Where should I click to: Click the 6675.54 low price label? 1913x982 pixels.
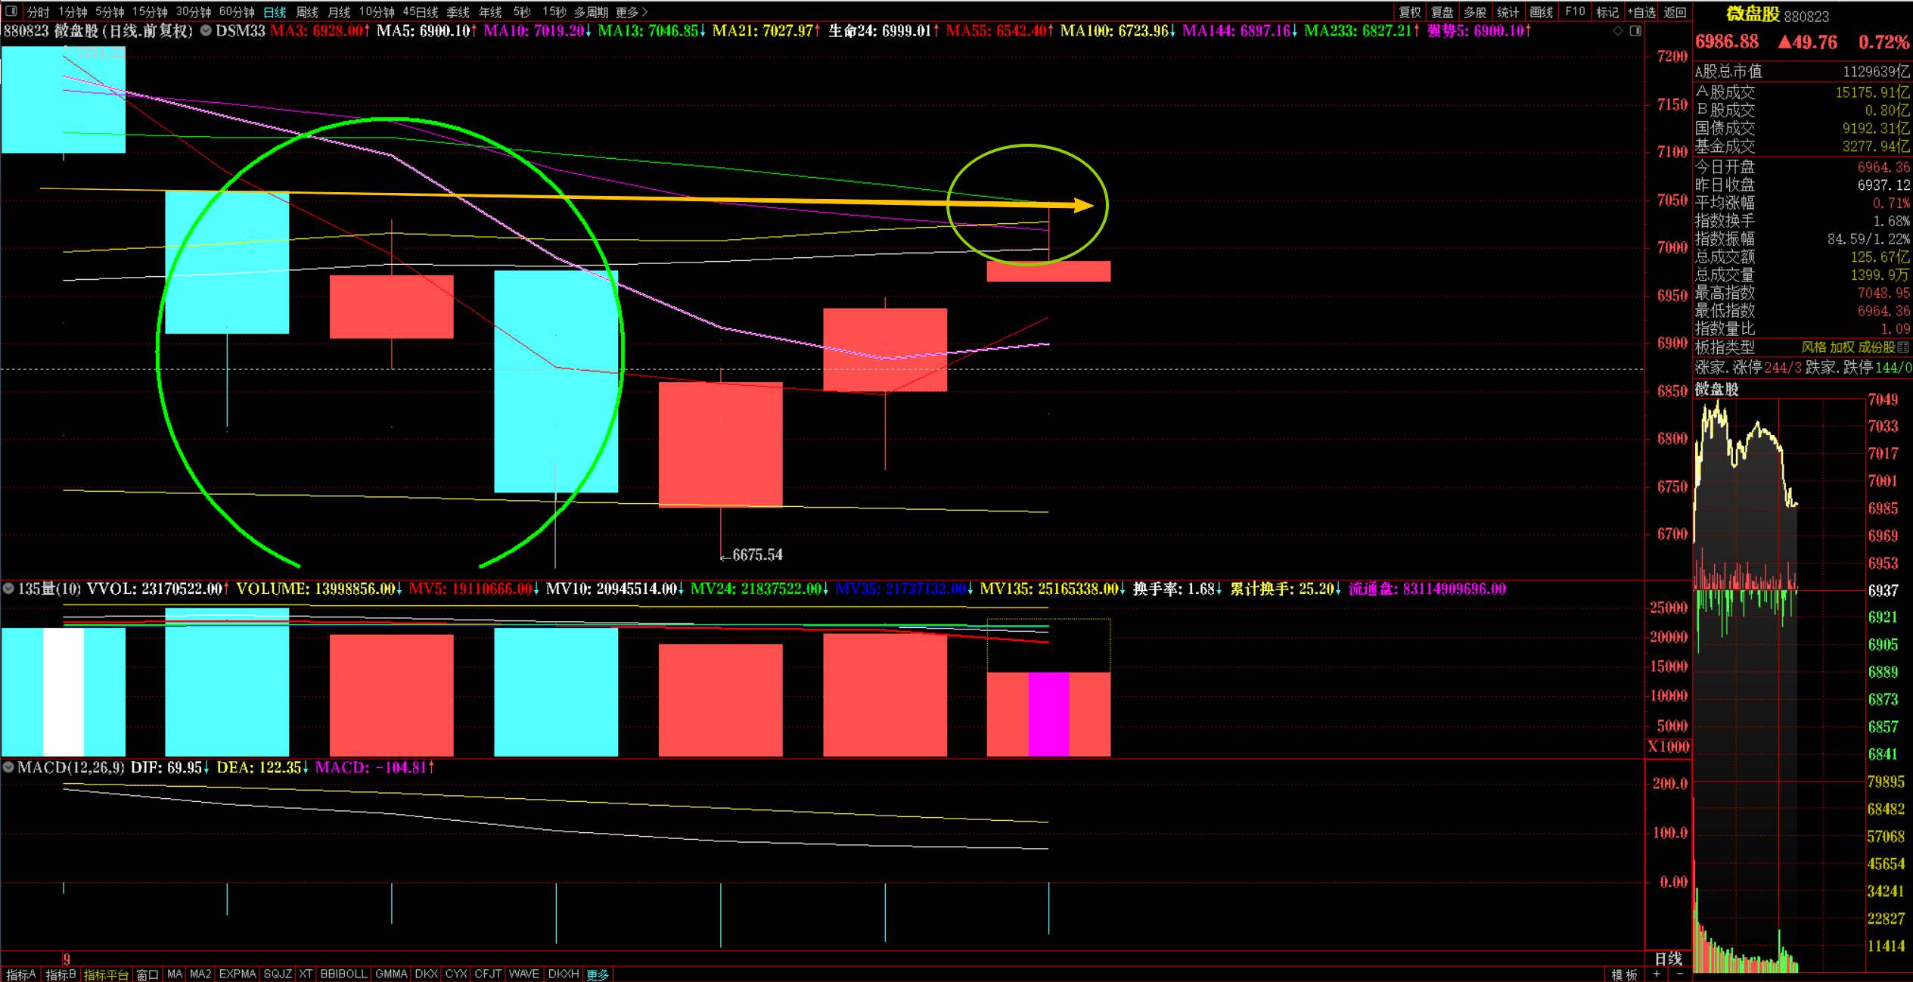(757, 555)
